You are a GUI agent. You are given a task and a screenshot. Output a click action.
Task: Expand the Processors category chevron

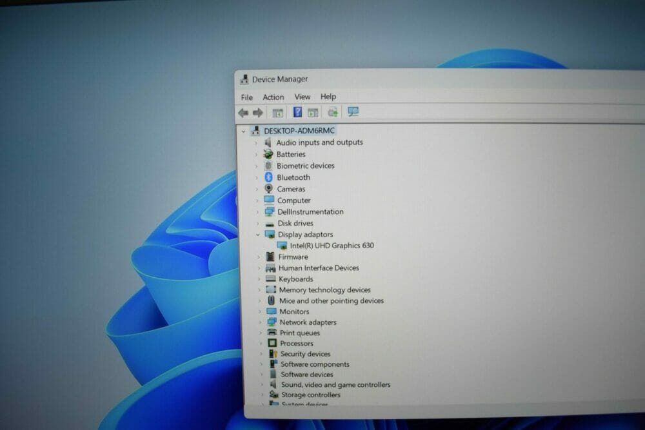261,344
